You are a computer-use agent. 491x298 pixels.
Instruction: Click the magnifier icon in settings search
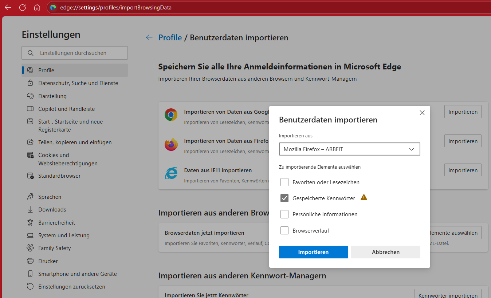tap(31, 53)
